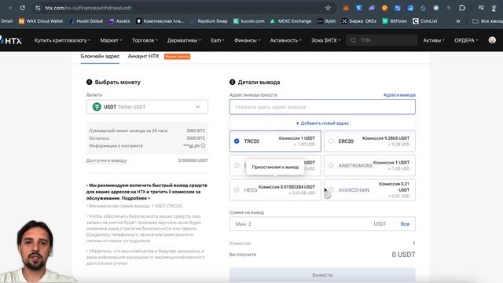The width and height of the screenshot is (503, 283).
Task: Open the Финансы dropdown menu
Action: pyautogui.click(x=248, y=40)
